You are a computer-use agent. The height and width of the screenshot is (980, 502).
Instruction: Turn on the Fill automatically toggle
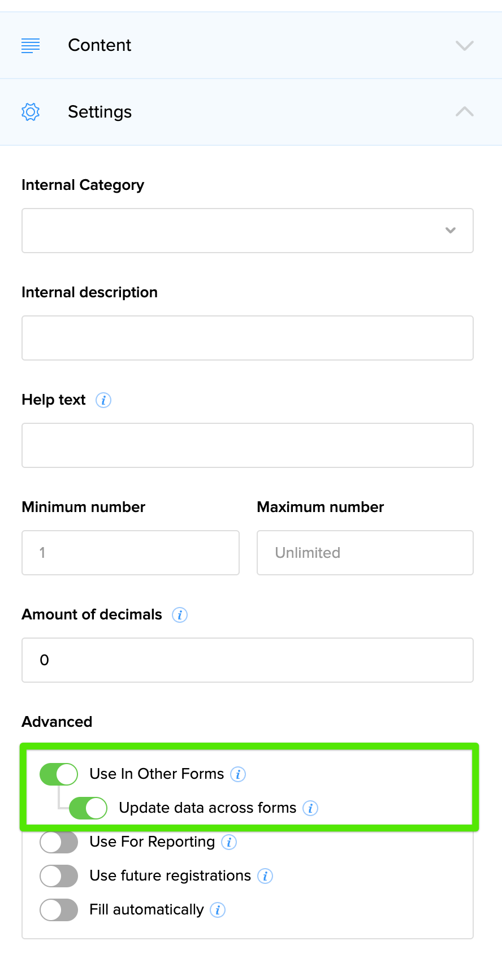point(59,910)
